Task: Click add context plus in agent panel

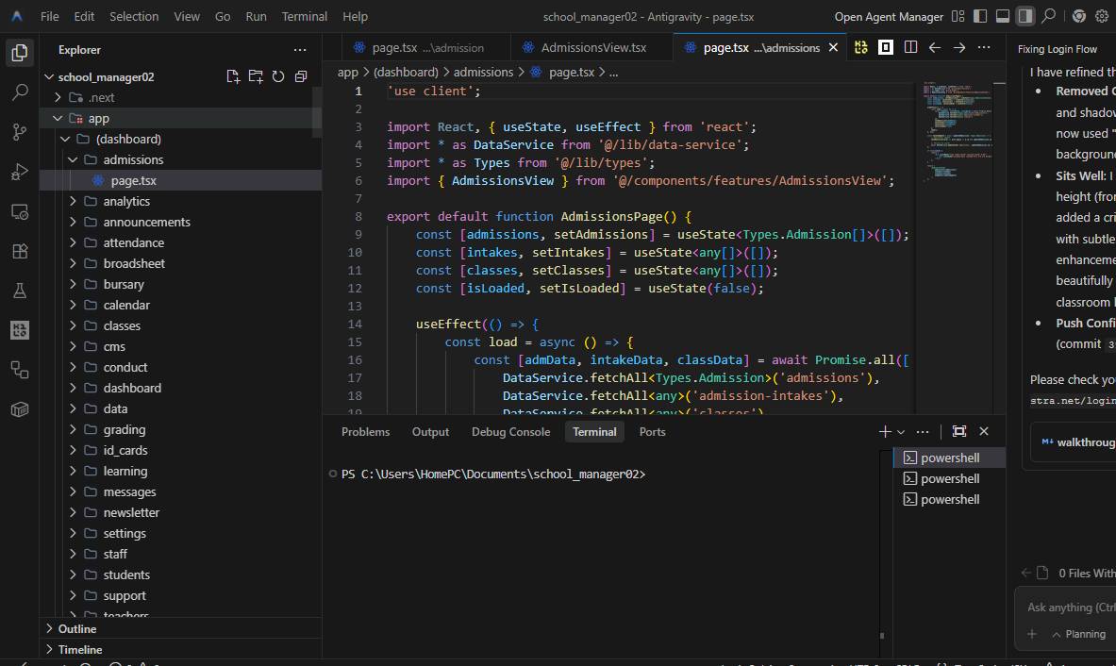Action: 1032,634
